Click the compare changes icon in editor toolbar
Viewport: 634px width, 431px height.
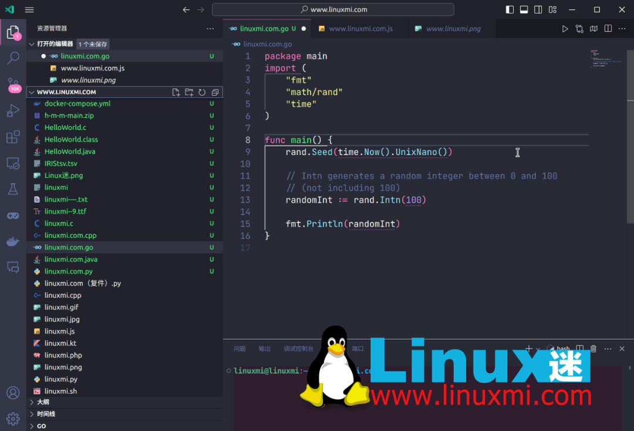(x=579, y=29)
